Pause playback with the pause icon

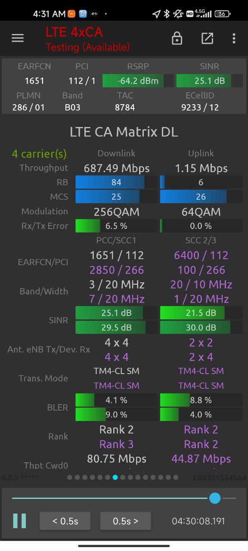[x=19, y=521]
